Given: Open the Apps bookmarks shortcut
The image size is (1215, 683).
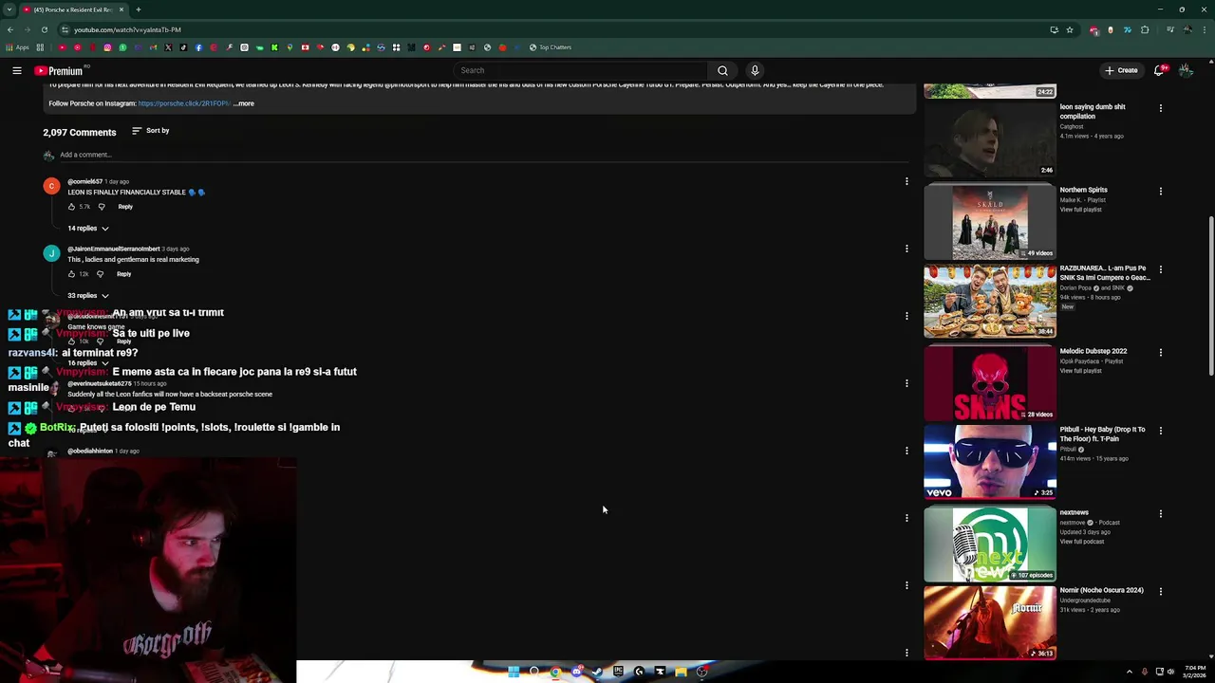Looking at the screenshot, I should pyautogui.click(x=17, y=47).
